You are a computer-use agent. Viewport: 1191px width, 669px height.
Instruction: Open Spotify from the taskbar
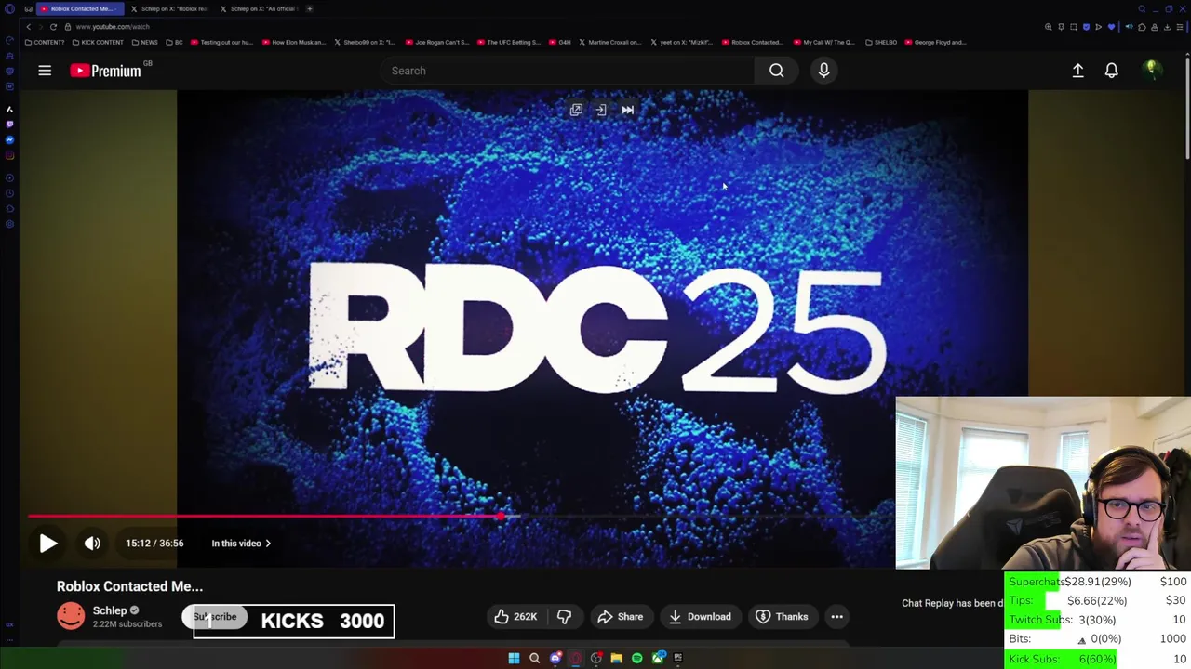[636, 658]
